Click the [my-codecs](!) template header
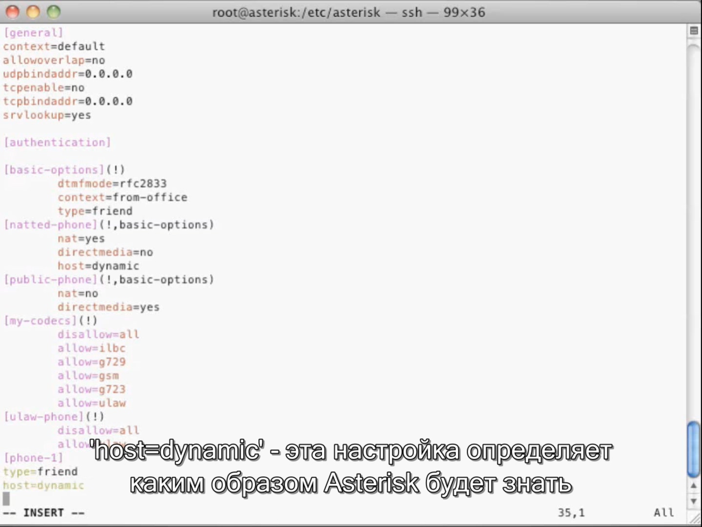This screenshot has width=702, height=527. [50, 321]
